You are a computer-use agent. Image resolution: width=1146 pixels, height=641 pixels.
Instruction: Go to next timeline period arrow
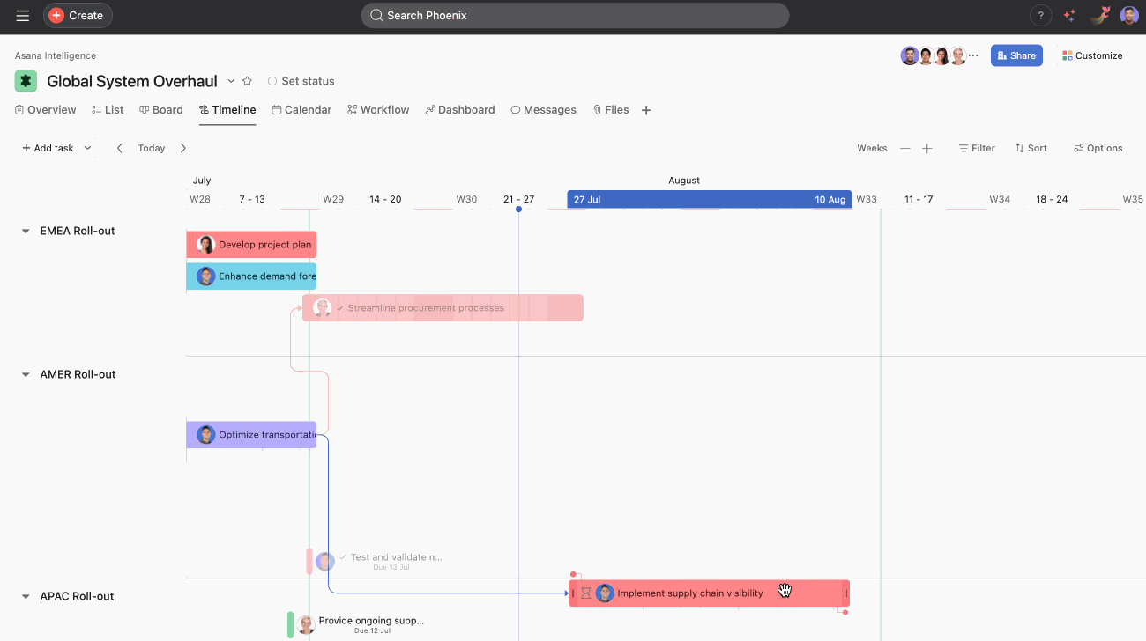[x=183, y=149]
